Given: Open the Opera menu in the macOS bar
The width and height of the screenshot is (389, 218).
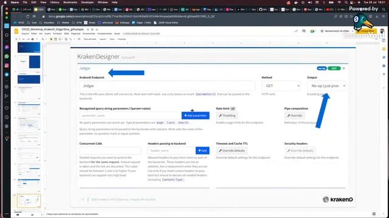Looking at the screenshot, I should 15,2.
